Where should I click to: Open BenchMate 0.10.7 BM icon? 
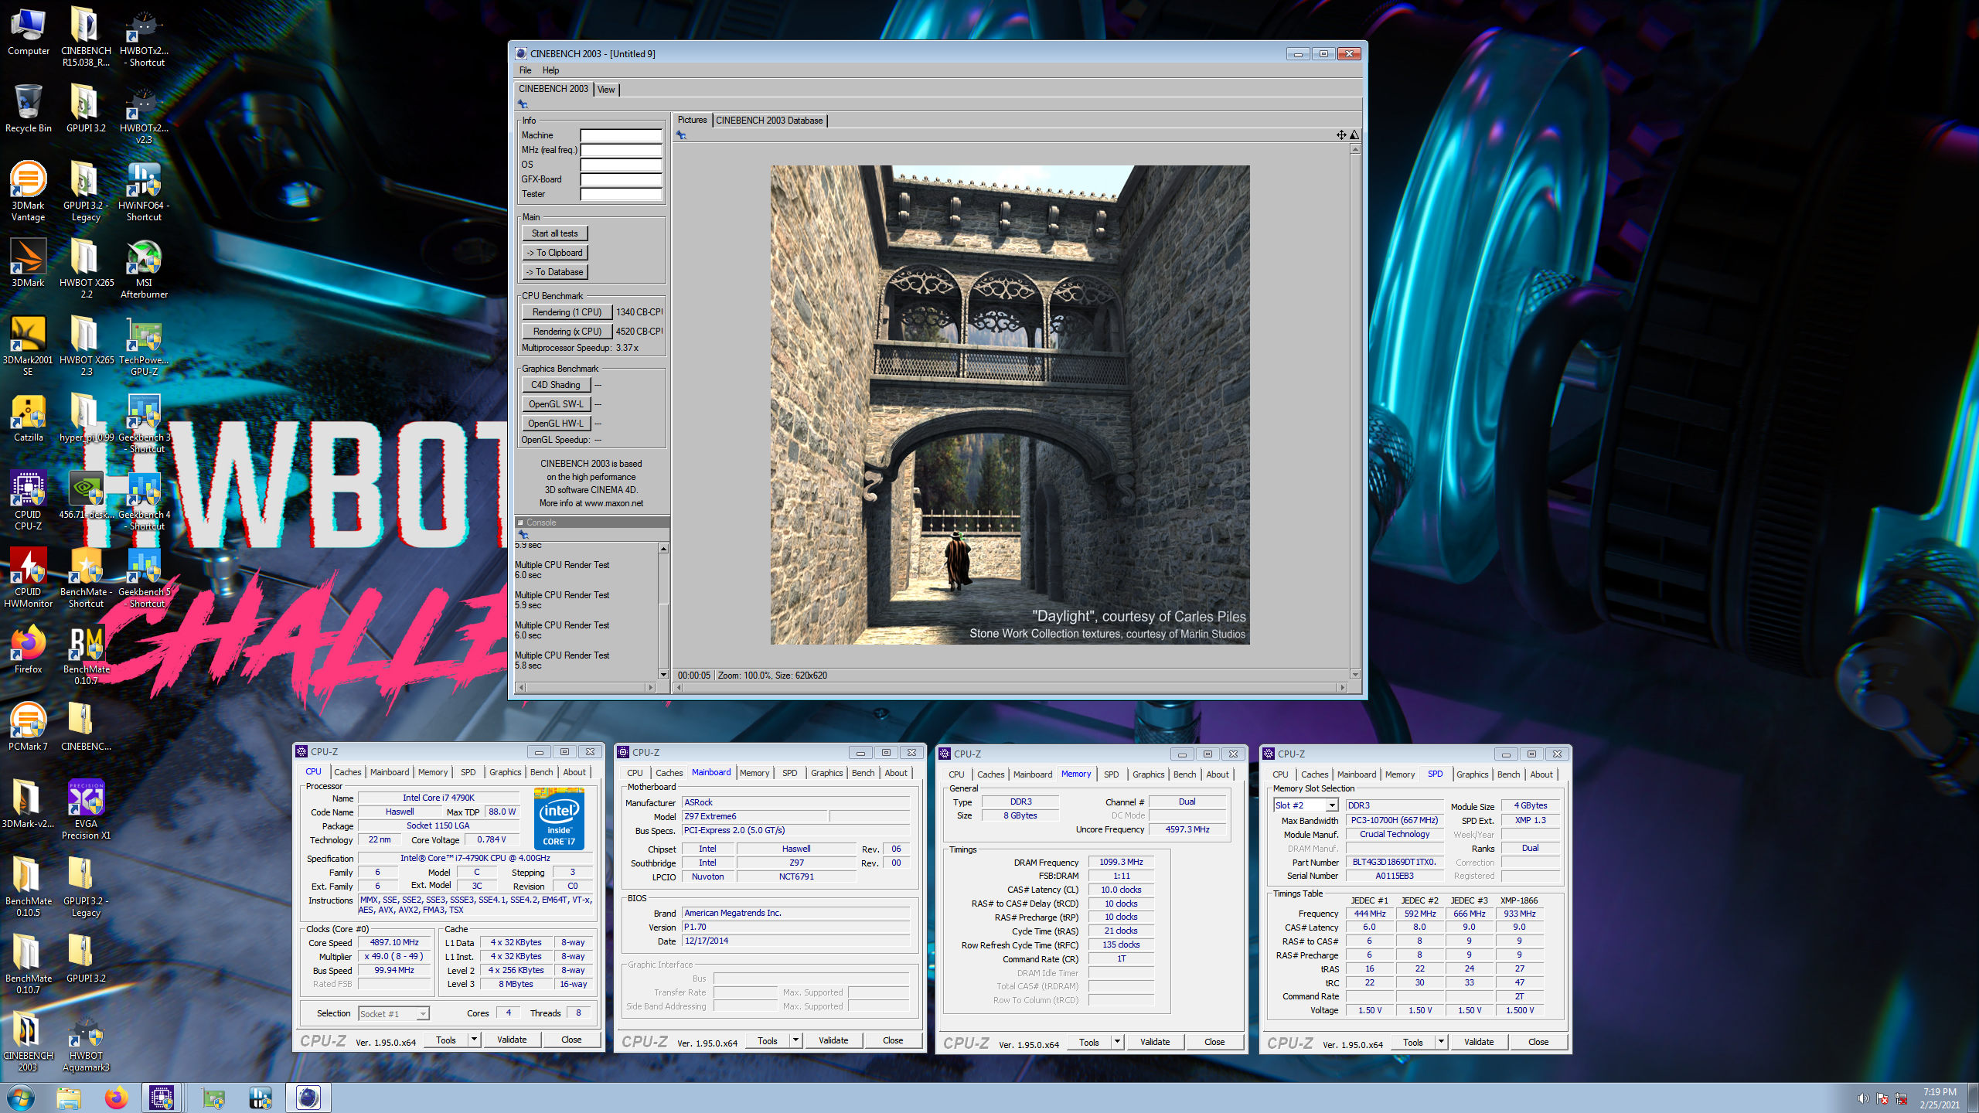[86, 655]
